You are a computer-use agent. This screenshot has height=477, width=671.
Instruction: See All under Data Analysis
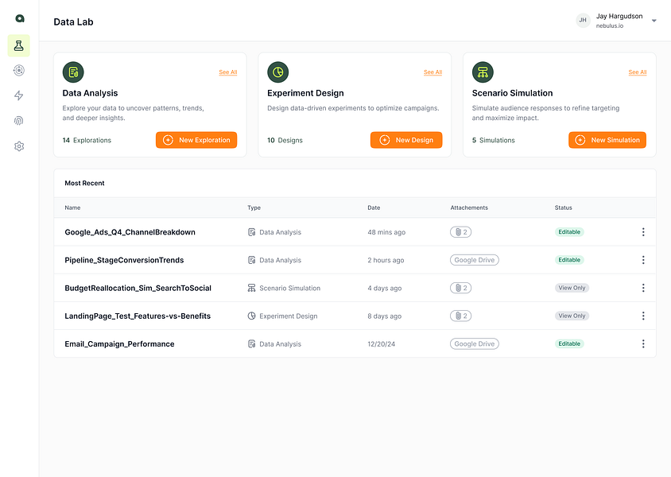tap(228, 72)
